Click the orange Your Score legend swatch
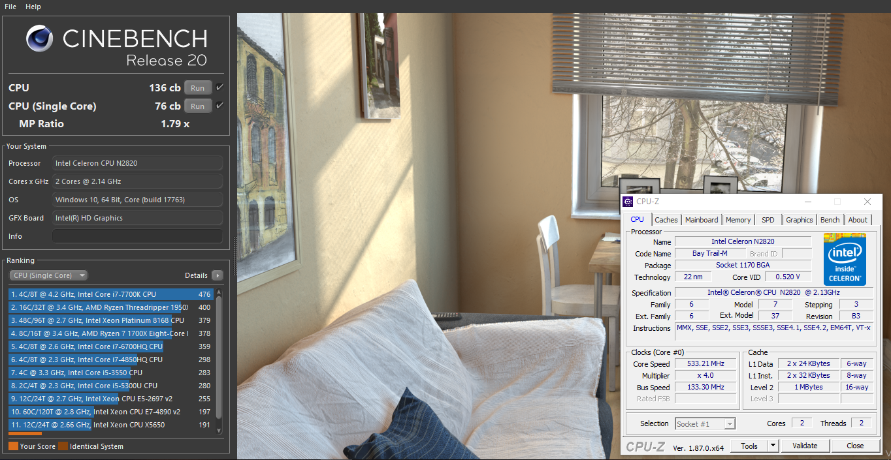This screenshot has width=891, height=460. (13, 446)
